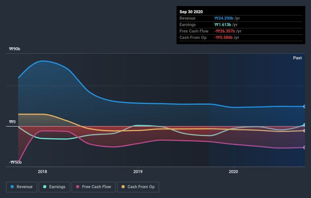
Task: Click the 2020 axis label
Action: point(233,172)
